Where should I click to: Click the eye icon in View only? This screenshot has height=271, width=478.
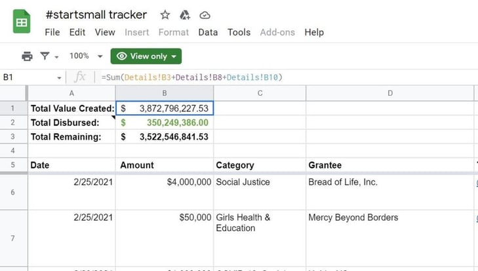pos(122,56)
